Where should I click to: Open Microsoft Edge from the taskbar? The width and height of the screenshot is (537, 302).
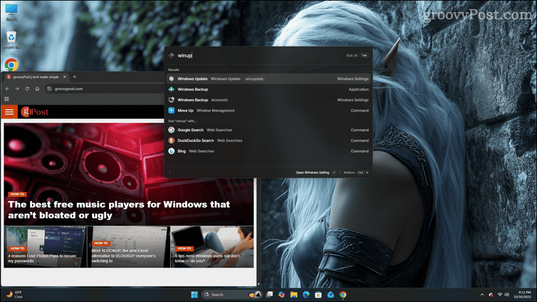[x=306, y=295]
